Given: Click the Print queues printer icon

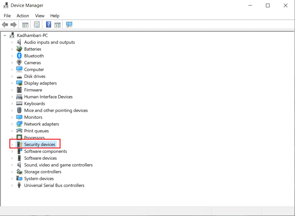Looking at the screenshot, I should [x=19, y=131].
